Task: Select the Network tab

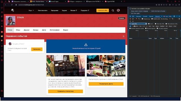Action: pos(158,16)
